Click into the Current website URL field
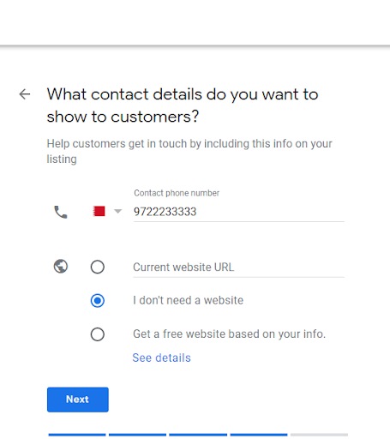 point(239,268)
